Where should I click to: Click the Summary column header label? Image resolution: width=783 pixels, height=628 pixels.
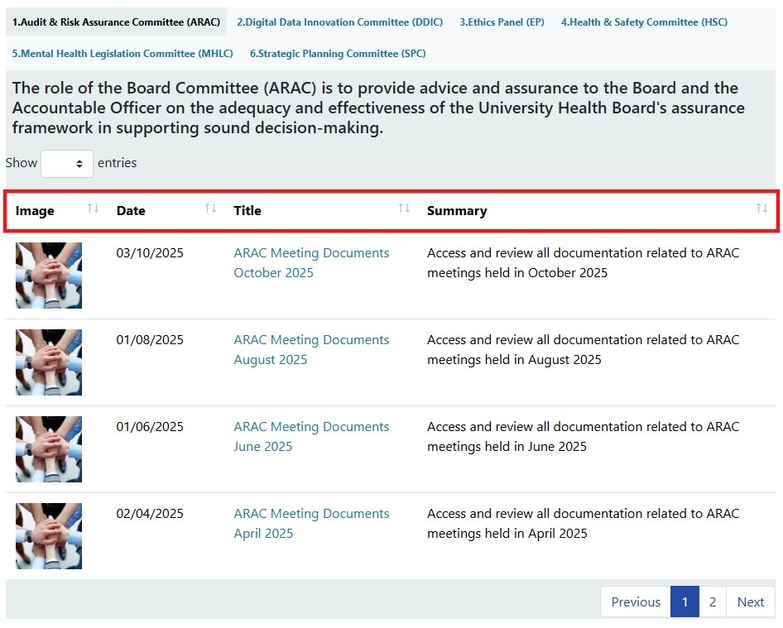click(x=457, y=211)
